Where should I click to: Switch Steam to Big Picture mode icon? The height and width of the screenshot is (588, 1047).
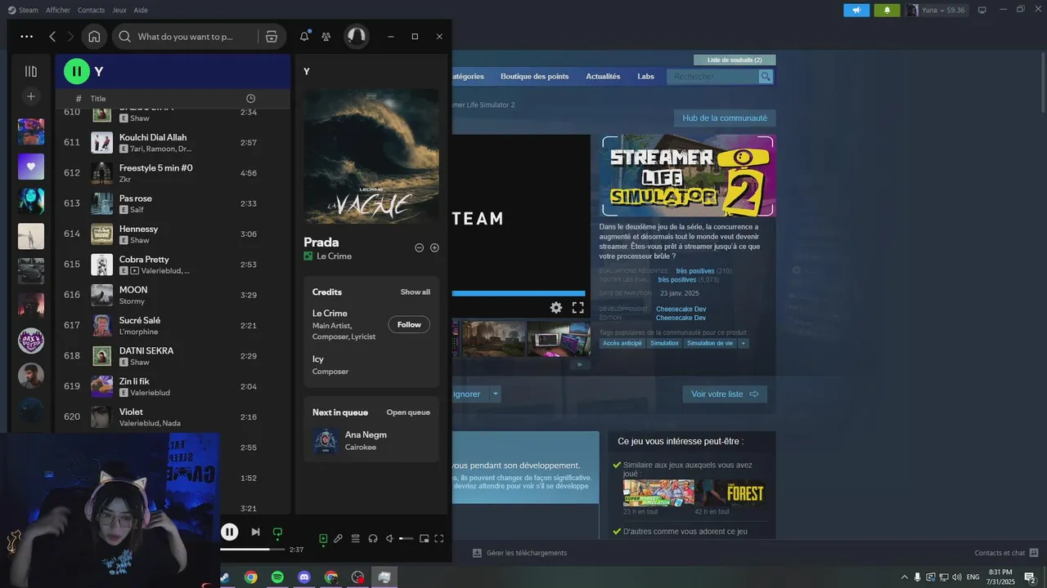pos(982,10)
